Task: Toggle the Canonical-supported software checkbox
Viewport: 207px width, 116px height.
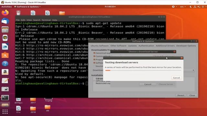Action: point(94,53)
